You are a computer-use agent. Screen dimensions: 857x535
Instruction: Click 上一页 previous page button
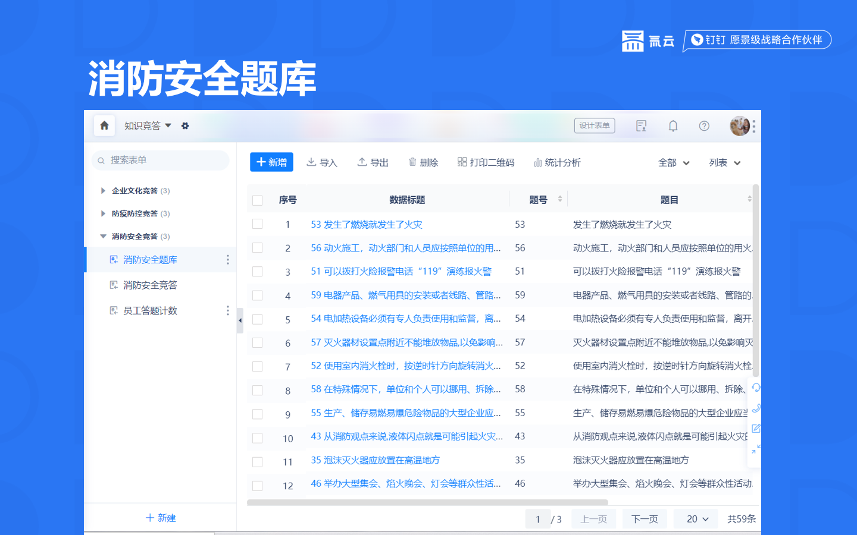point(593,519)
